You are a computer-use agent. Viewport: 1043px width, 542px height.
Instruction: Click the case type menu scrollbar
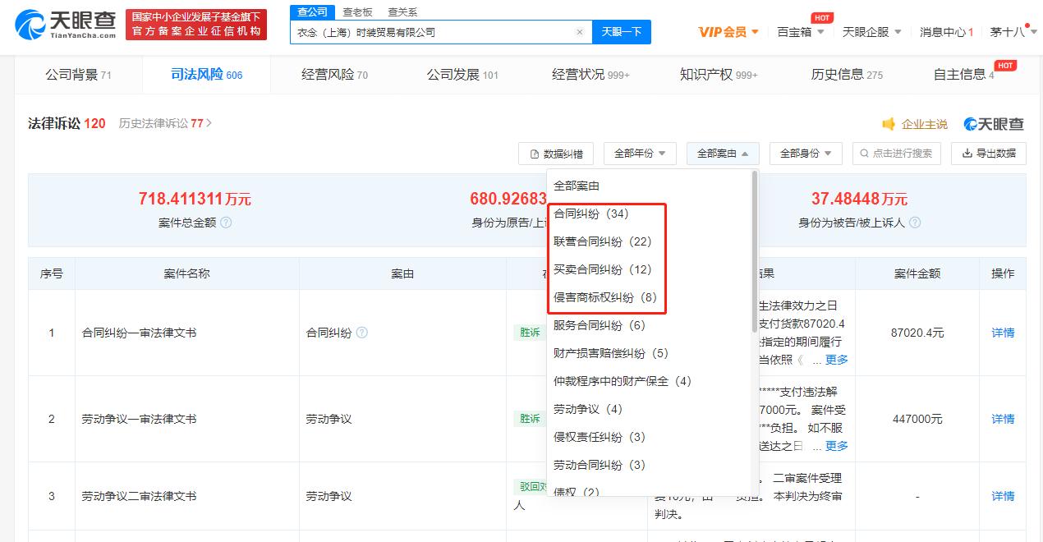pyautogui.click(x=754, y=246)
